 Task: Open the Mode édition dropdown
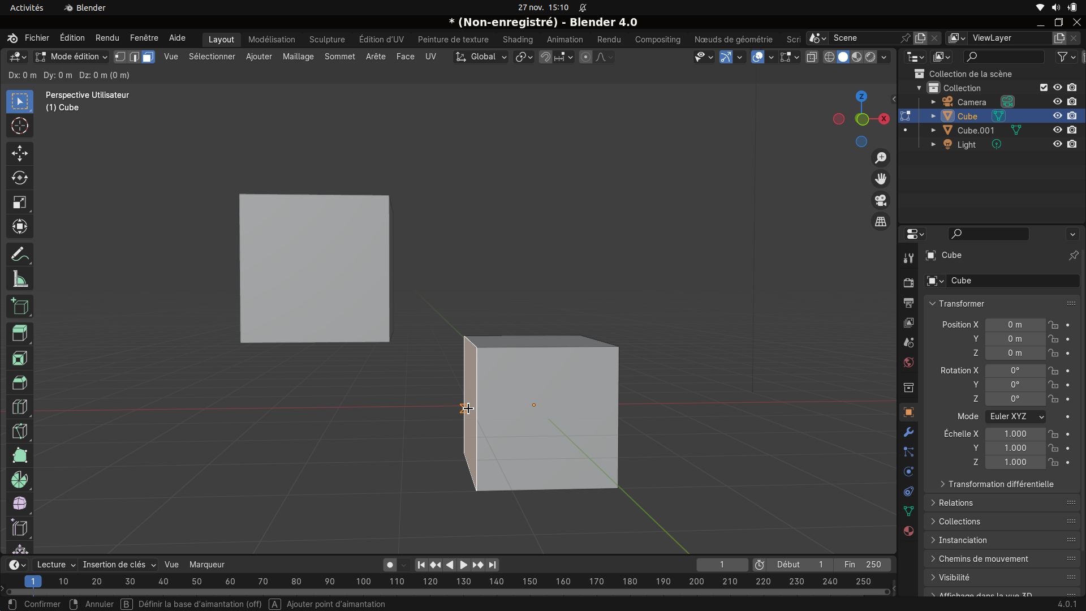[x=71, y=57]
